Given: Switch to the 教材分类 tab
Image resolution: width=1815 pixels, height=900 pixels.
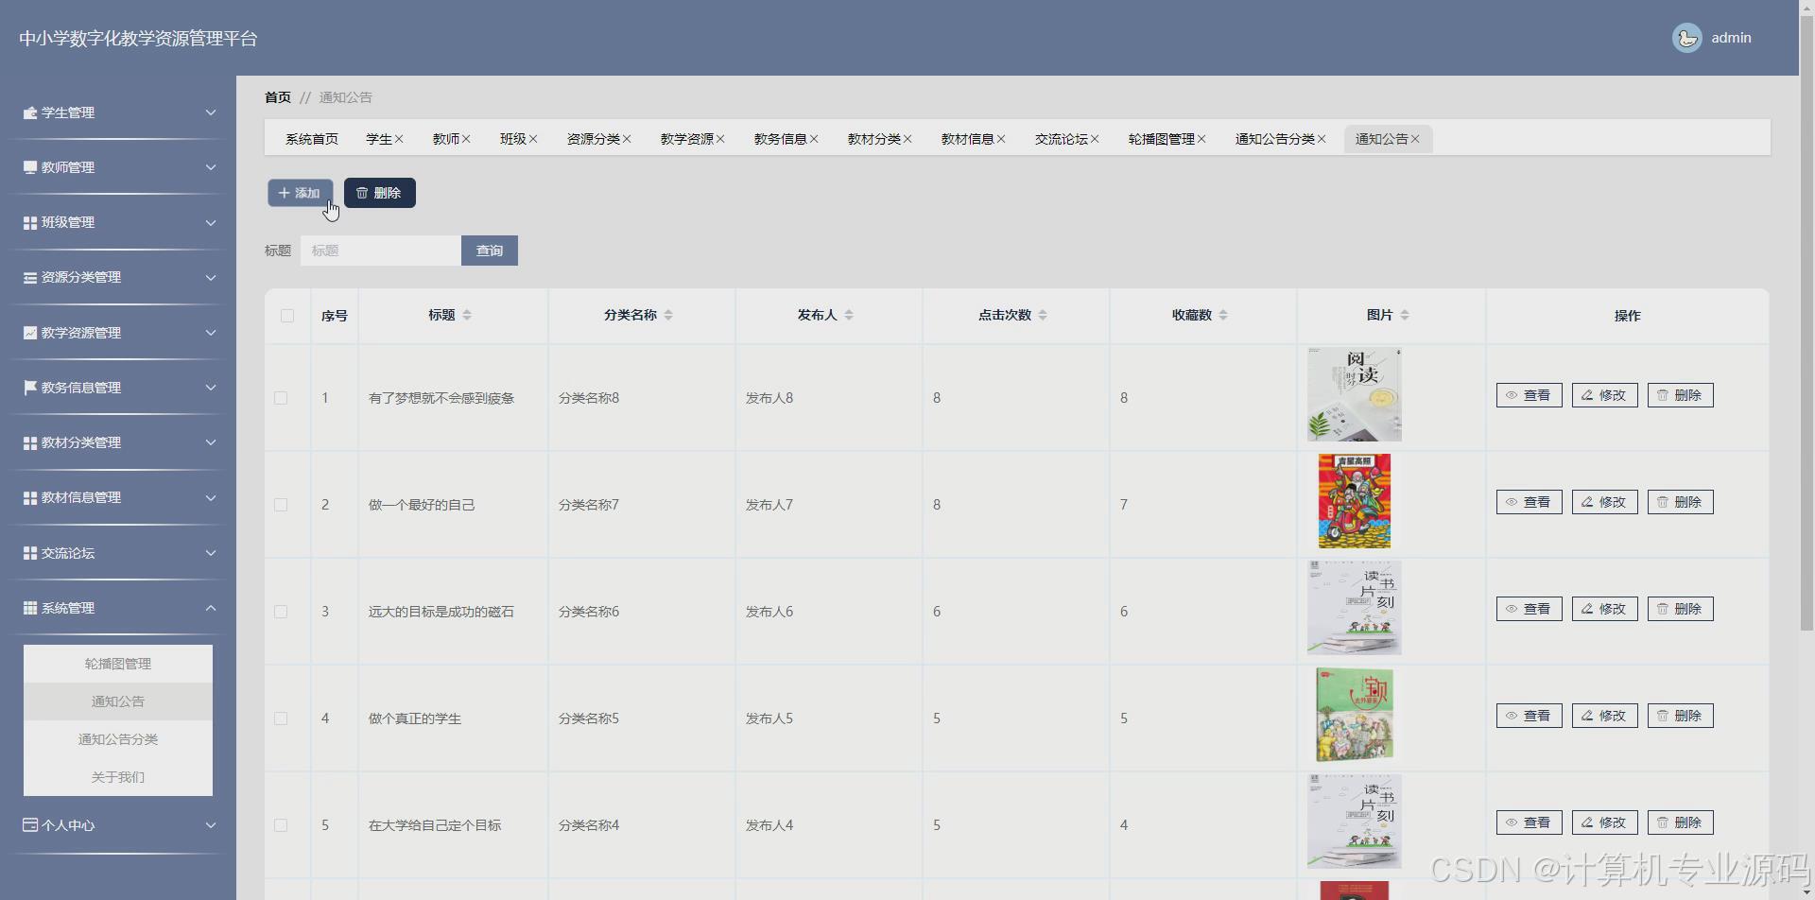Looking at the screenshot, I should point(873,139).
